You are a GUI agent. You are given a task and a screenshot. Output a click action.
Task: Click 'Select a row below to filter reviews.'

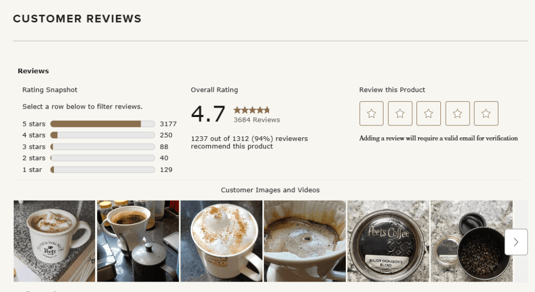82,107
